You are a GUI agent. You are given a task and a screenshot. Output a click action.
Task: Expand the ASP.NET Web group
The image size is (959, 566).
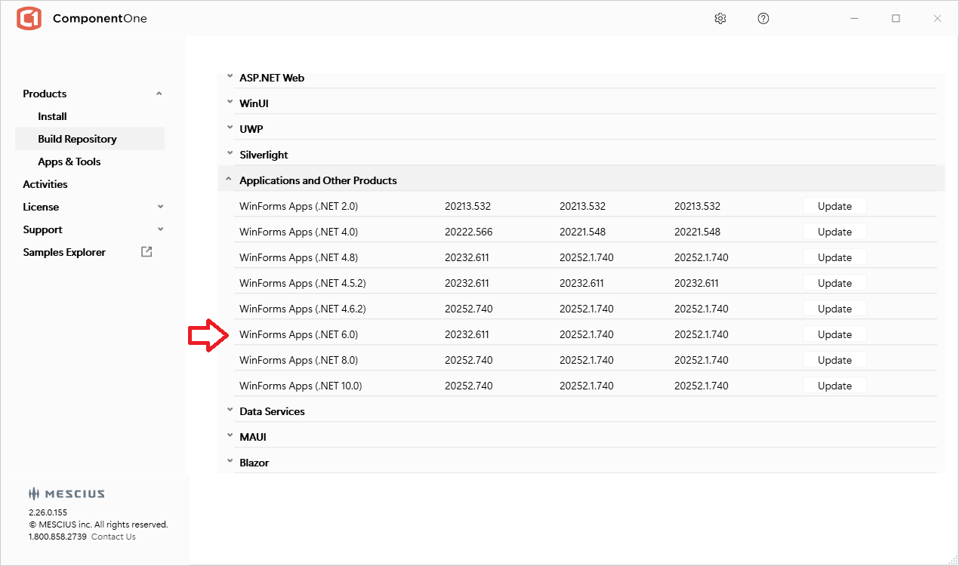pyautogui.click(x=230, y=78)
